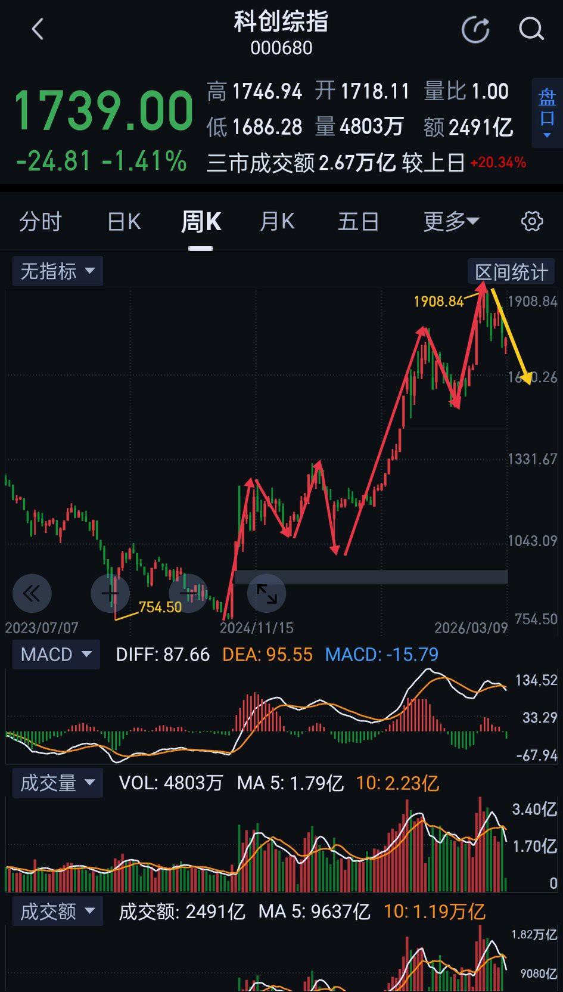Tap the double-left arrow chart button
The image size is (563, 992).
32,593
